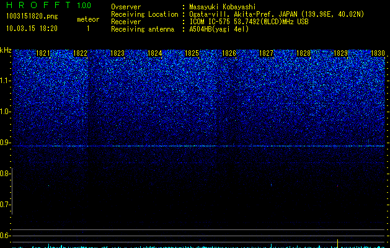The image size is (390, 248).
Task: Click the version number 1.00
Action: 84,6
